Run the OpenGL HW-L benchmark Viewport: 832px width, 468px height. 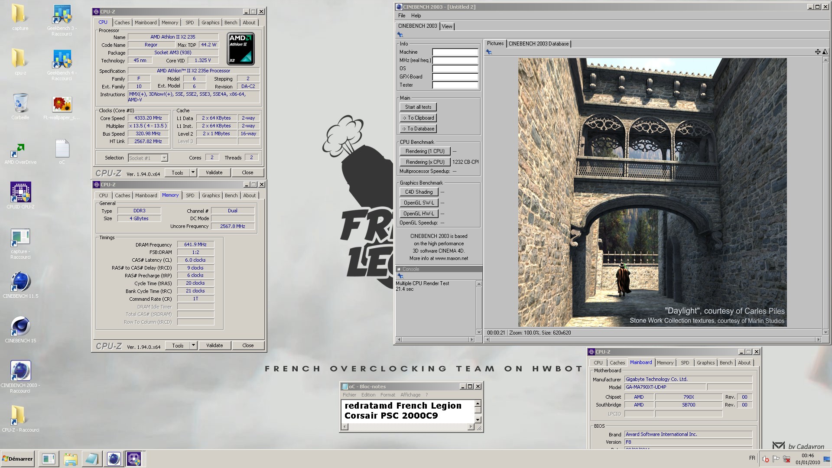(419, 214)
